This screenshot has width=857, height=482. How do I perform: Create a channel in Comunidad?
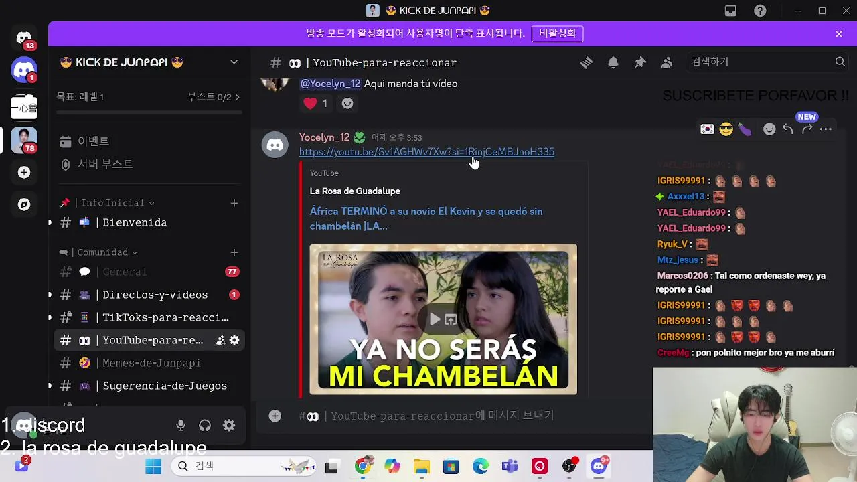click(234, 252)
